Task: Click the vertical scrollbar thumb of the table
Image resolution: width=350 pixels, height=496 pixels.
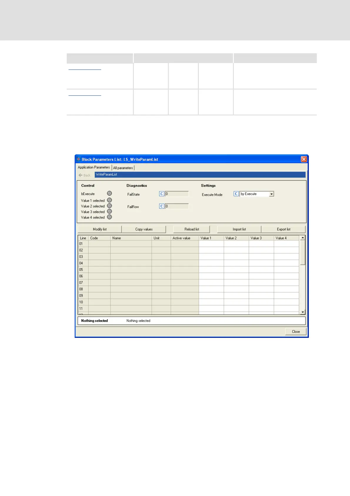Action: pos(303,252)
